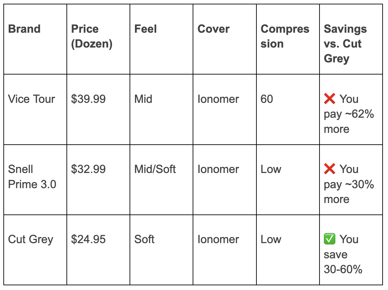The width and height of the screenshot is (388, 290).
Task: Click the Feel column header
Action: point(161,39)
